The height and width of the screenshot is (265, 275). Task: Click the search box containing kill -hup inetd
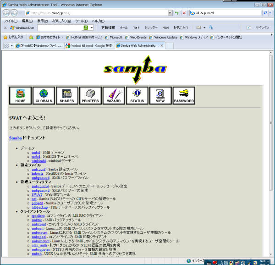pos(225,13)
